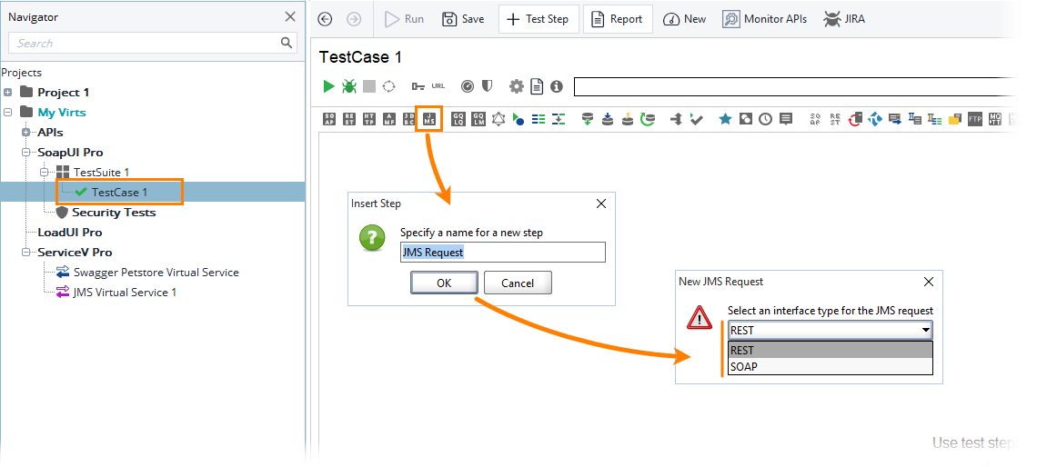
Task: Click the clock delay step icon
Action: [765, 119]
